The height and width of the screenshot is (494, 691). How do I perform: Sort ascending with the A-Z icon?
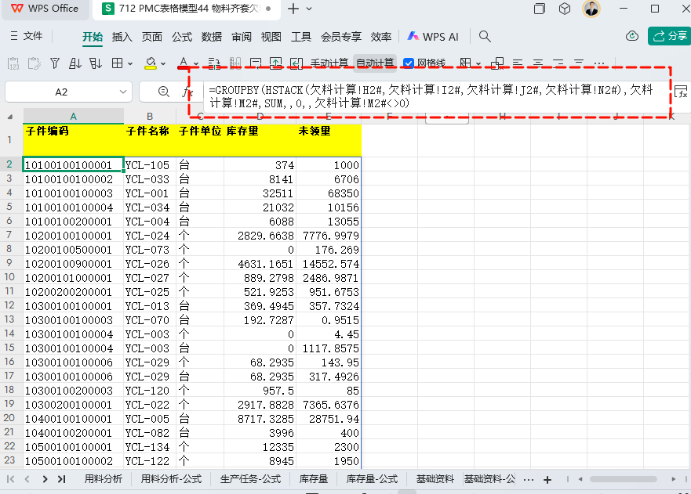click(x=75, y=63)
